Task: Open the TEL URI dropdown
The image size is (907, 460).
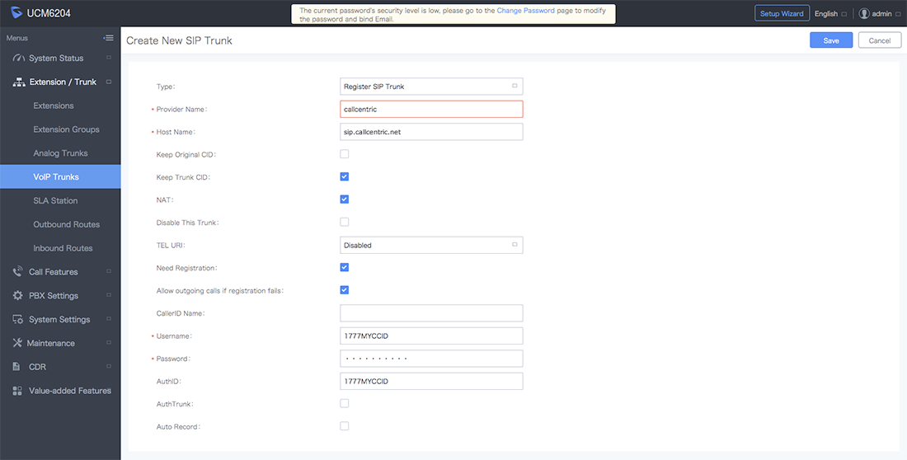Action: [431, 246]
